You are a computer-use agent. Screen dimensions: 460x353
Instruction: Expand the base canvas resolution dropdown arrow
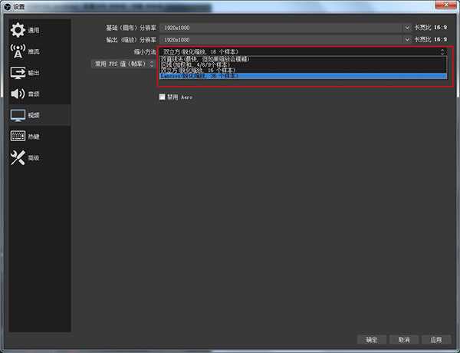pyautogui.click(x=407, y=28)
